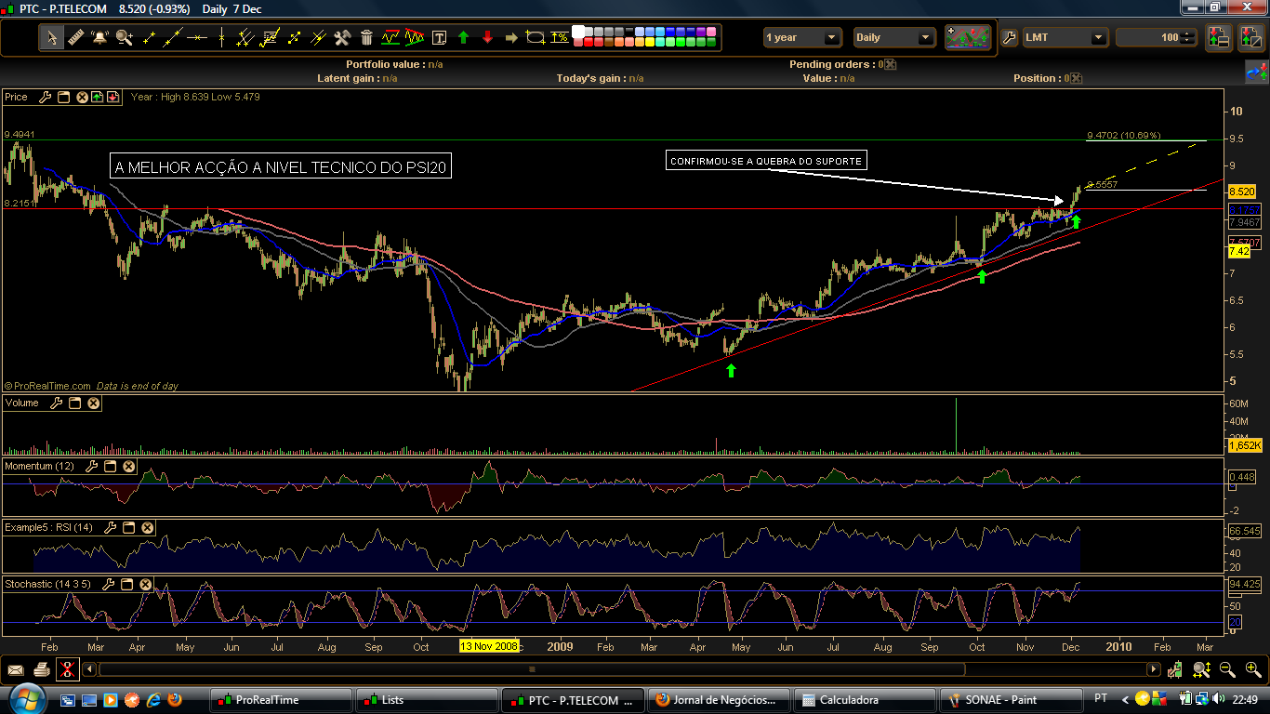Select the rectangle/ellipse shape tool
The image size is (1270, 714).
536,38
